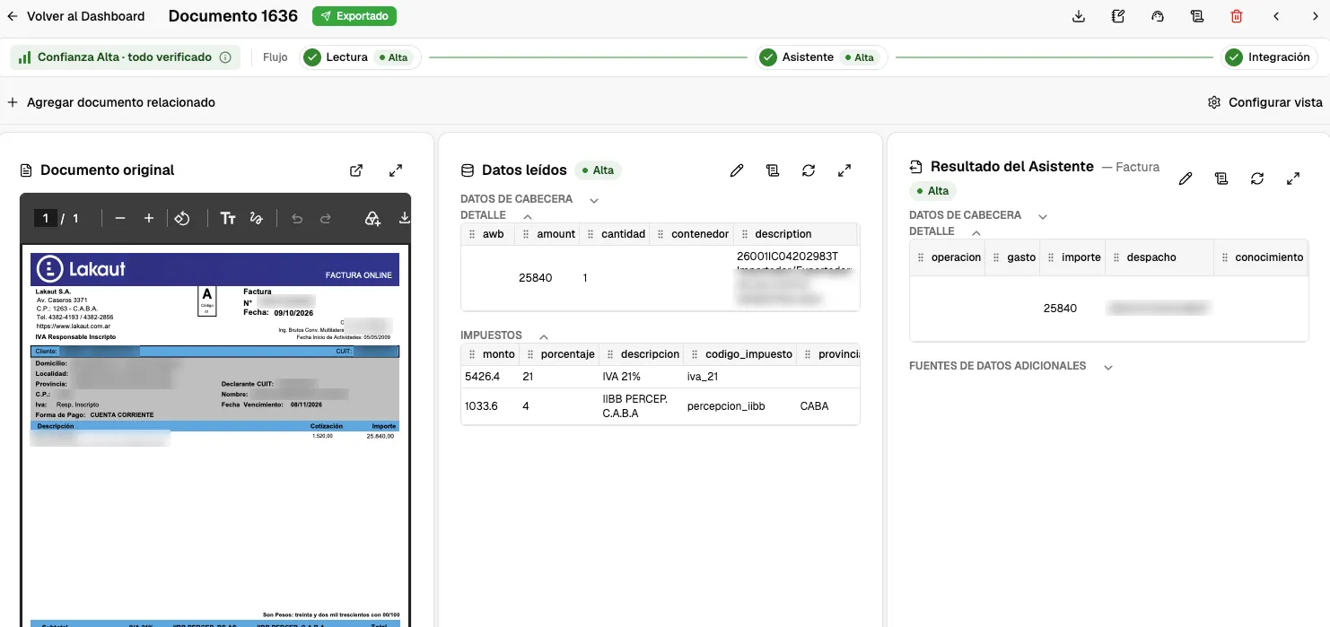The height and width of the screenshot is (627, 1330).
Task: Open Configurar vista settings
Action: (1265, 102)
